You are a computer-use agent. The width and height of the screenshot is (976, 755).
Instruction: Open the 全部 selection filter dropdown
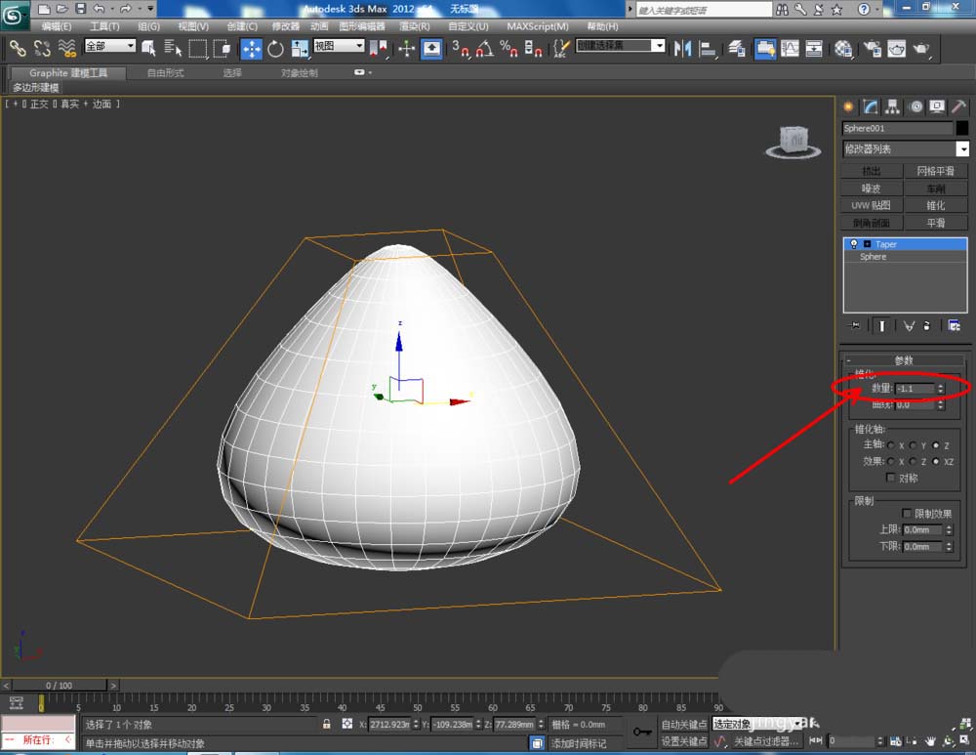point(110,46)
